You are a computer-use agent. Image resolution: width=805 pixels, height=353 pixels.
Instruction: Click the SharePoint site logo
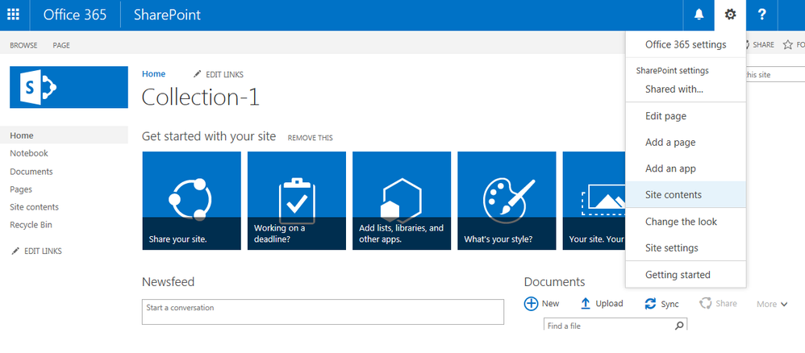69,87
